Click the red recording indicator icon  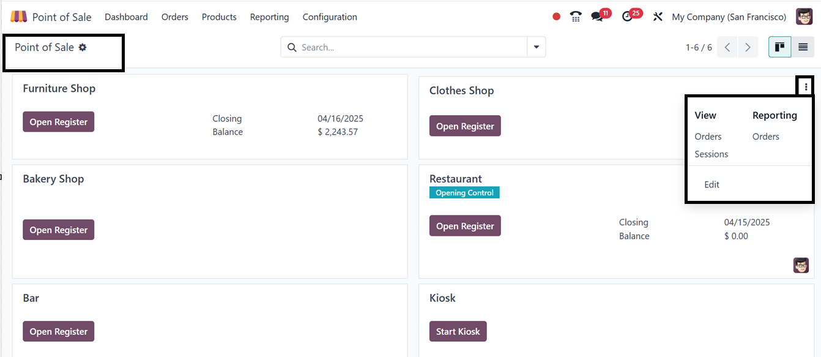tap(556, 17)
